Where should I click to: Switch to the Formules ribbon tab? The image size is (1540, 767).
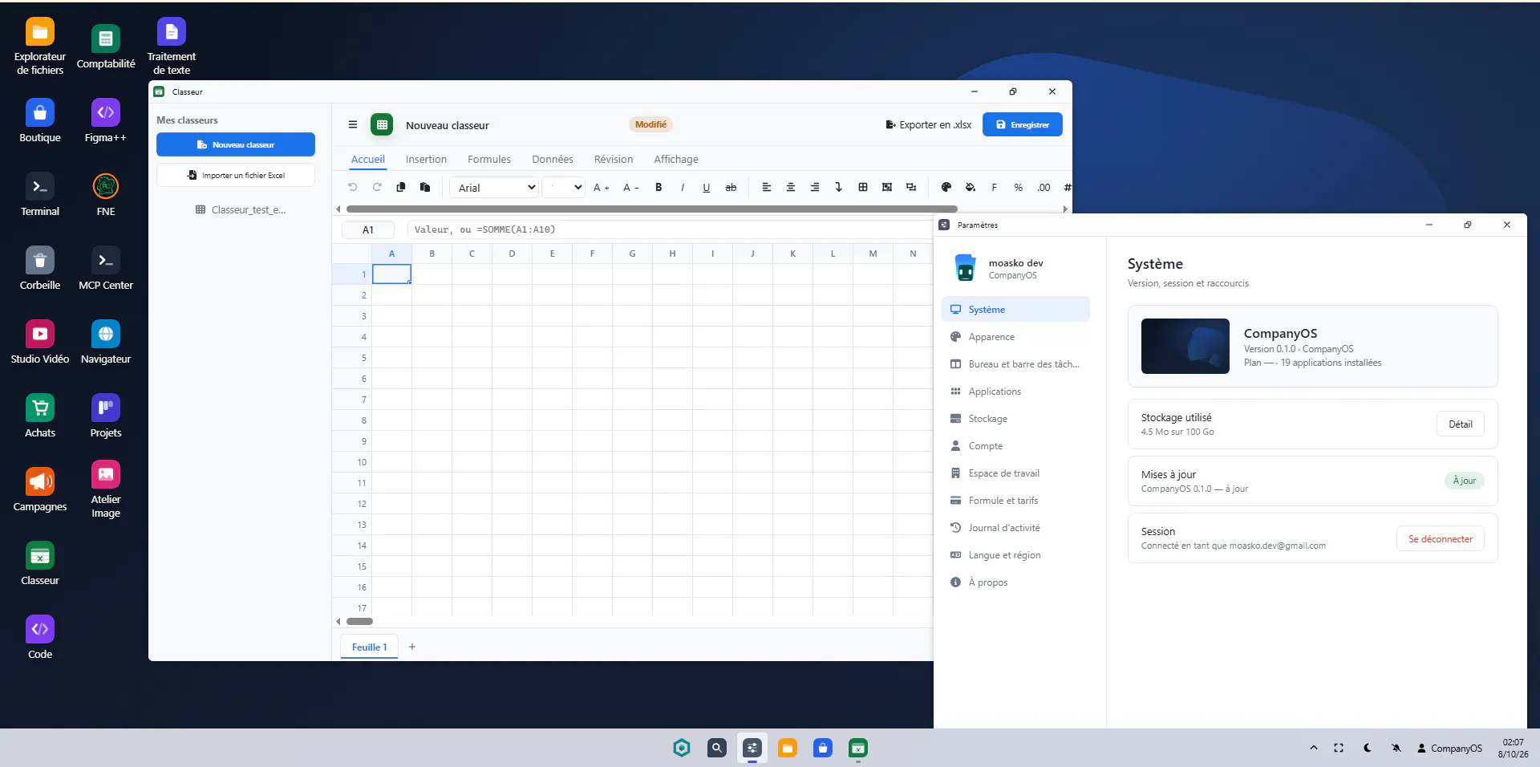[x=489, y=159]
